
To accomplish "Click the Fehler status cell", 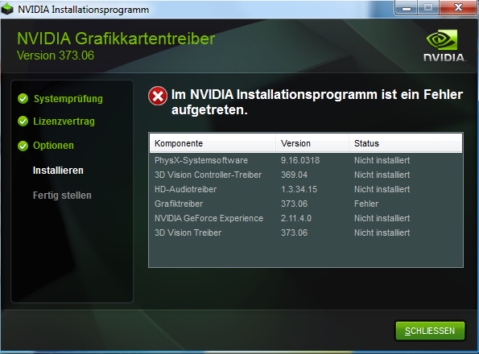I will click(x=366, y=204).
